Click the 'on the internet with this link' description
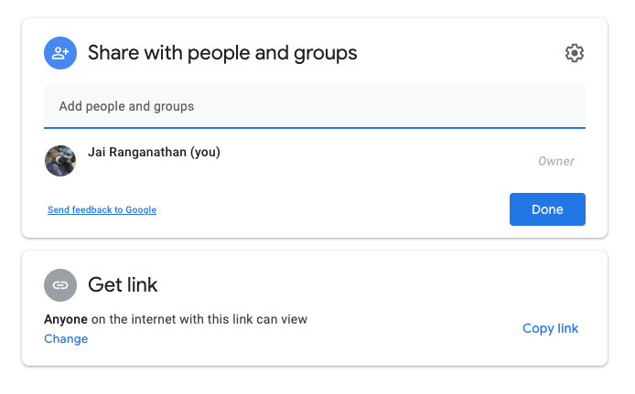Screen dimensions: 635x394 coord(198,319)
